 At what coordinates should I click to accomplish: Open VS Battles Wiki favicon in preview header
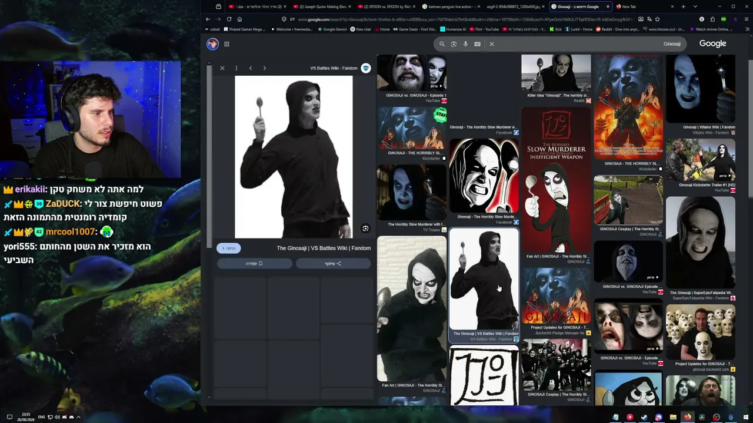(366, 68)
